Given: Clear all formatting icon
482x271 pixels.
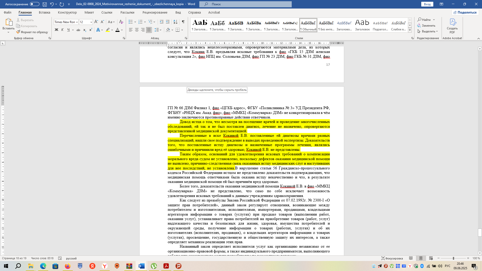Looking at the screenshot, I should [121, 22].
